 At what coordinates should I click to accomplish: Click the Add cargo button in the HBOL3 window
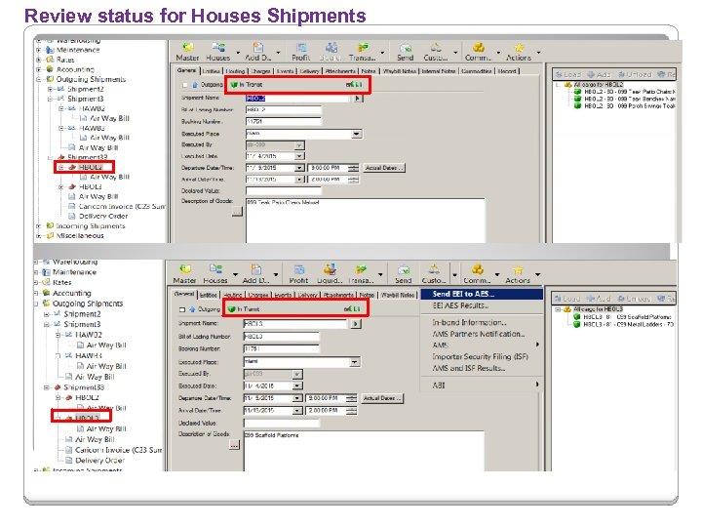click(x=599, y=299)
